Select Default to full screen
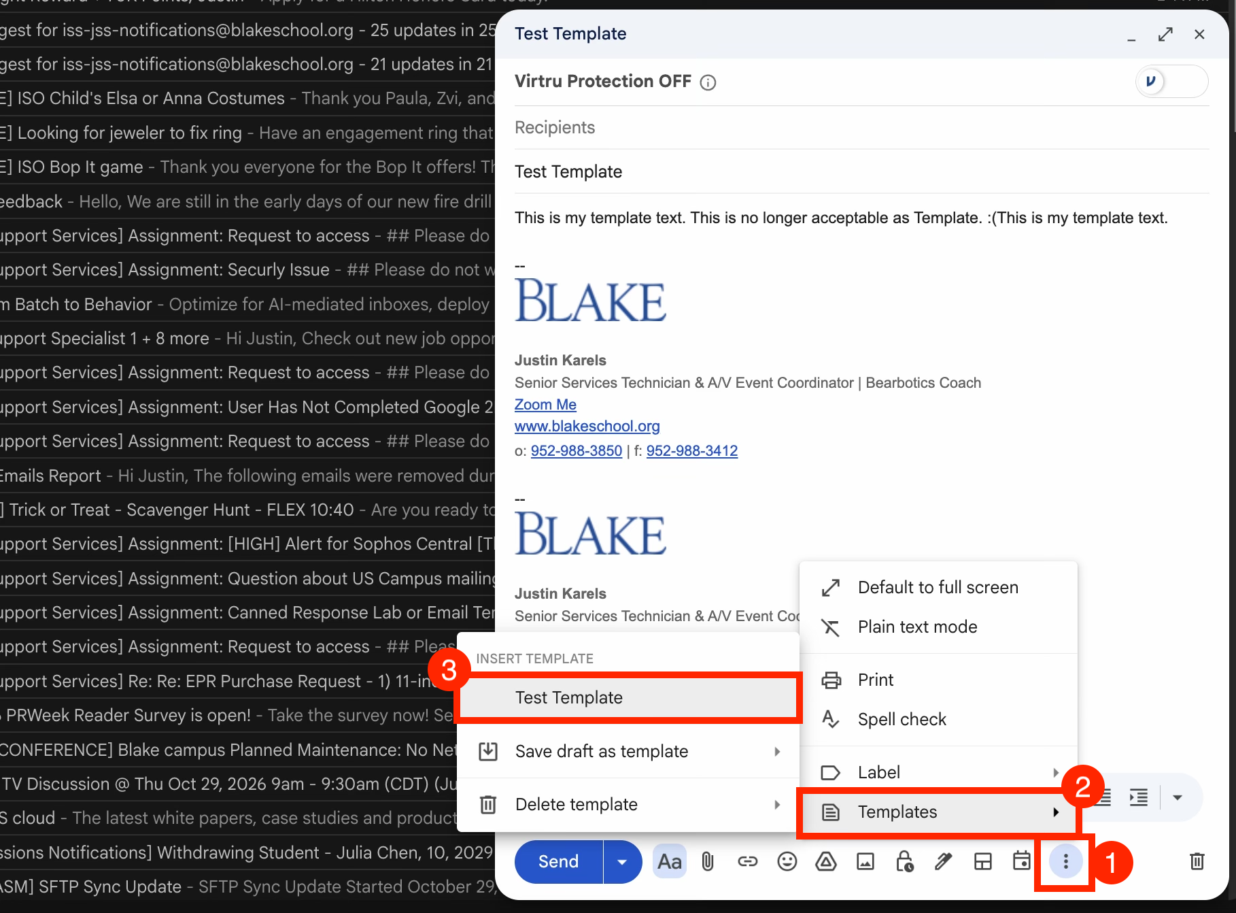The width and height of the screenshot is (1236, 913). [x=938, y=587]
